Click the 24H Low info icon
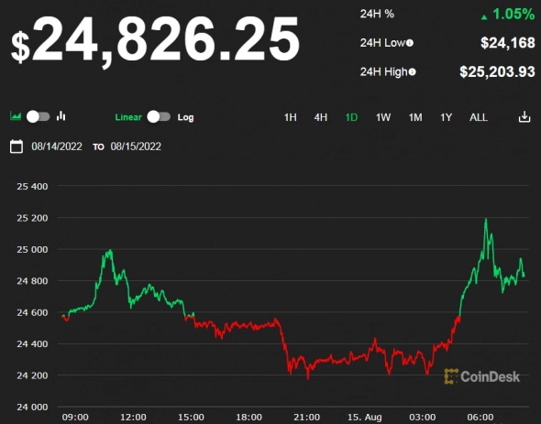Screen dimensions: 541x424 (410, 43)
